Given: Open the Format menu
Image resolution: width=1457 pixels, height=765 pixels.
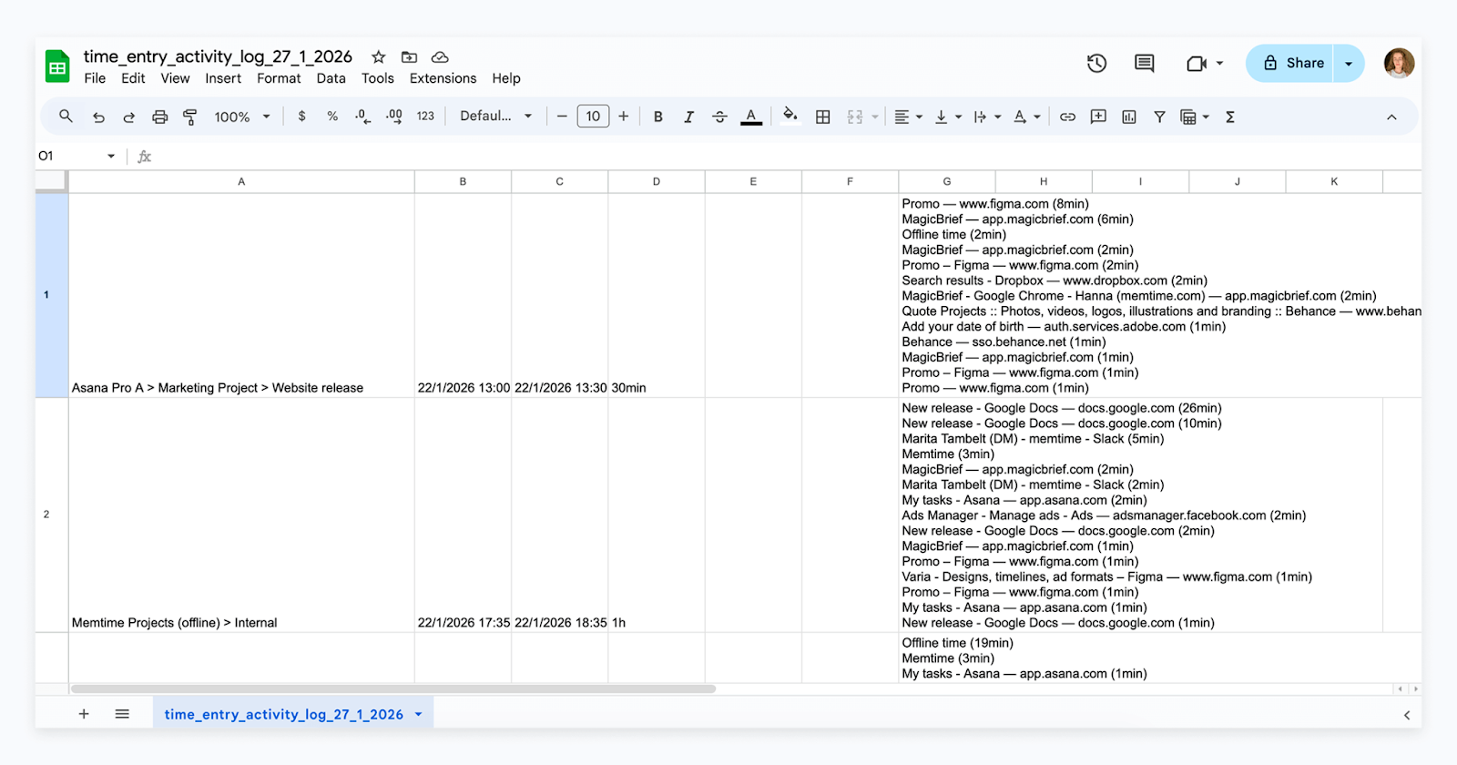Looking at the screenshot, I should (x=279, y=78).
